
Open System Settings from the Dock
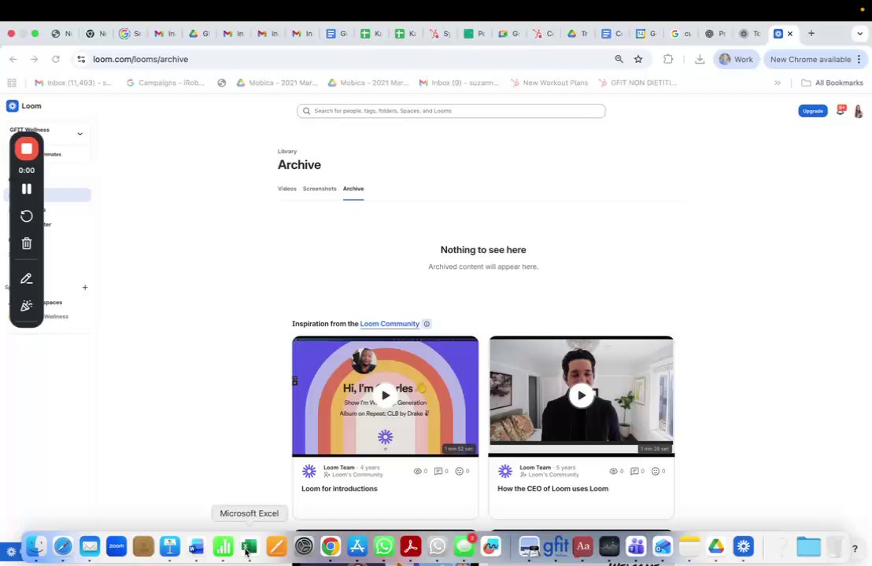point(304,546)
